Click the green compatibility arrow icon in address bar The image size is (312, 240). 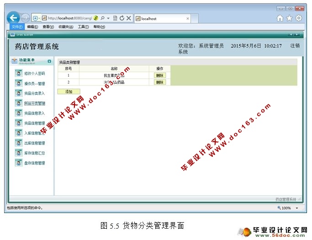pos(96,18)
